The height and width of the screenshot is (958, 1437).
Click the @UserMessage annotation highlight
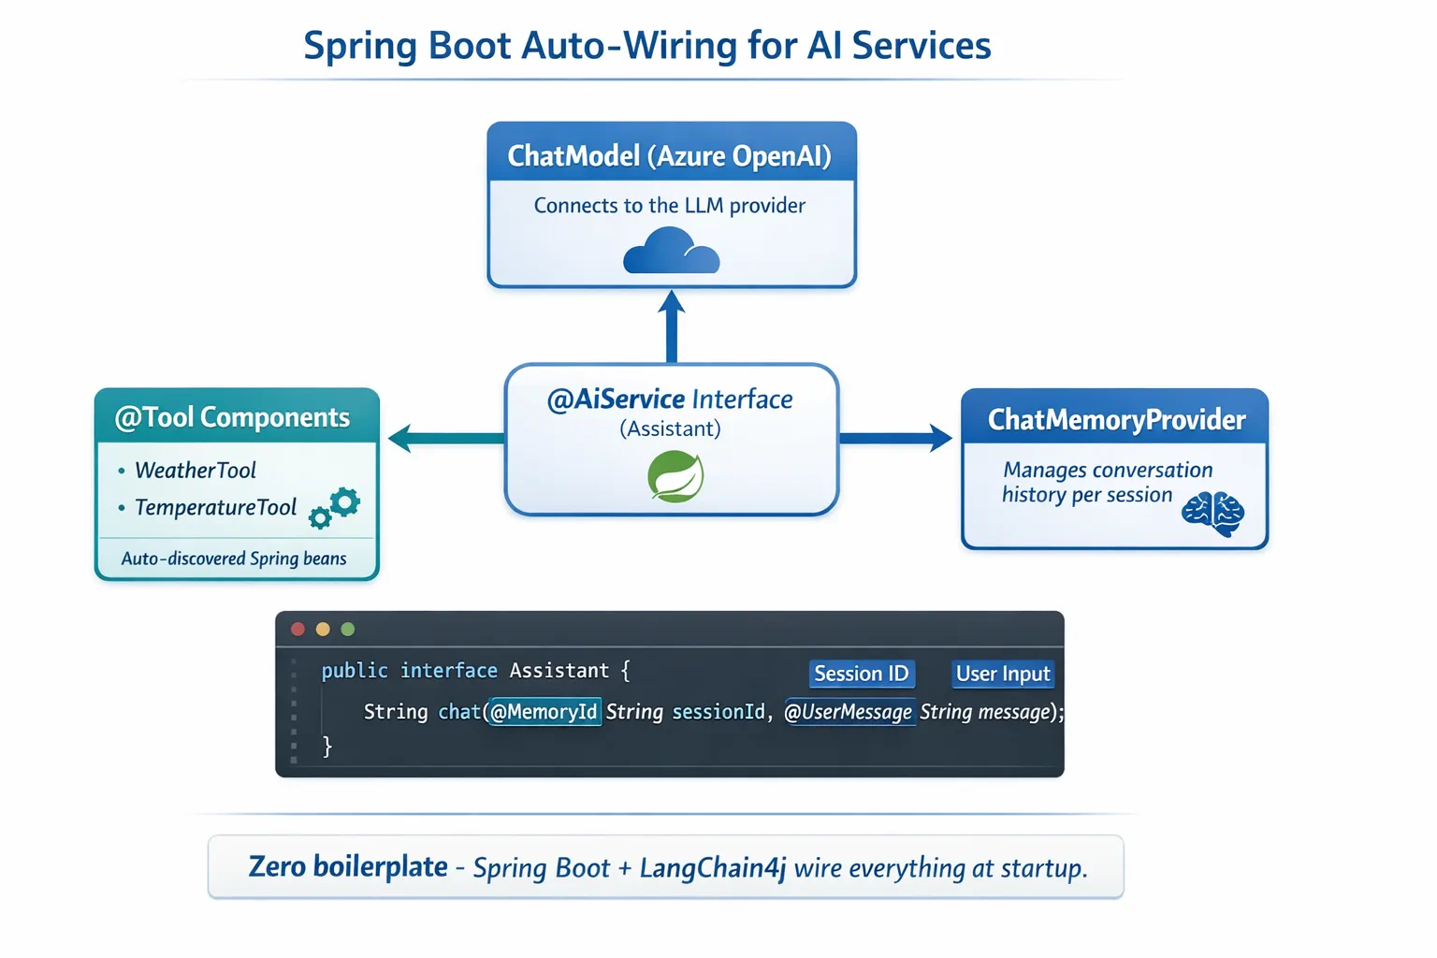click(x=849, y=712)
